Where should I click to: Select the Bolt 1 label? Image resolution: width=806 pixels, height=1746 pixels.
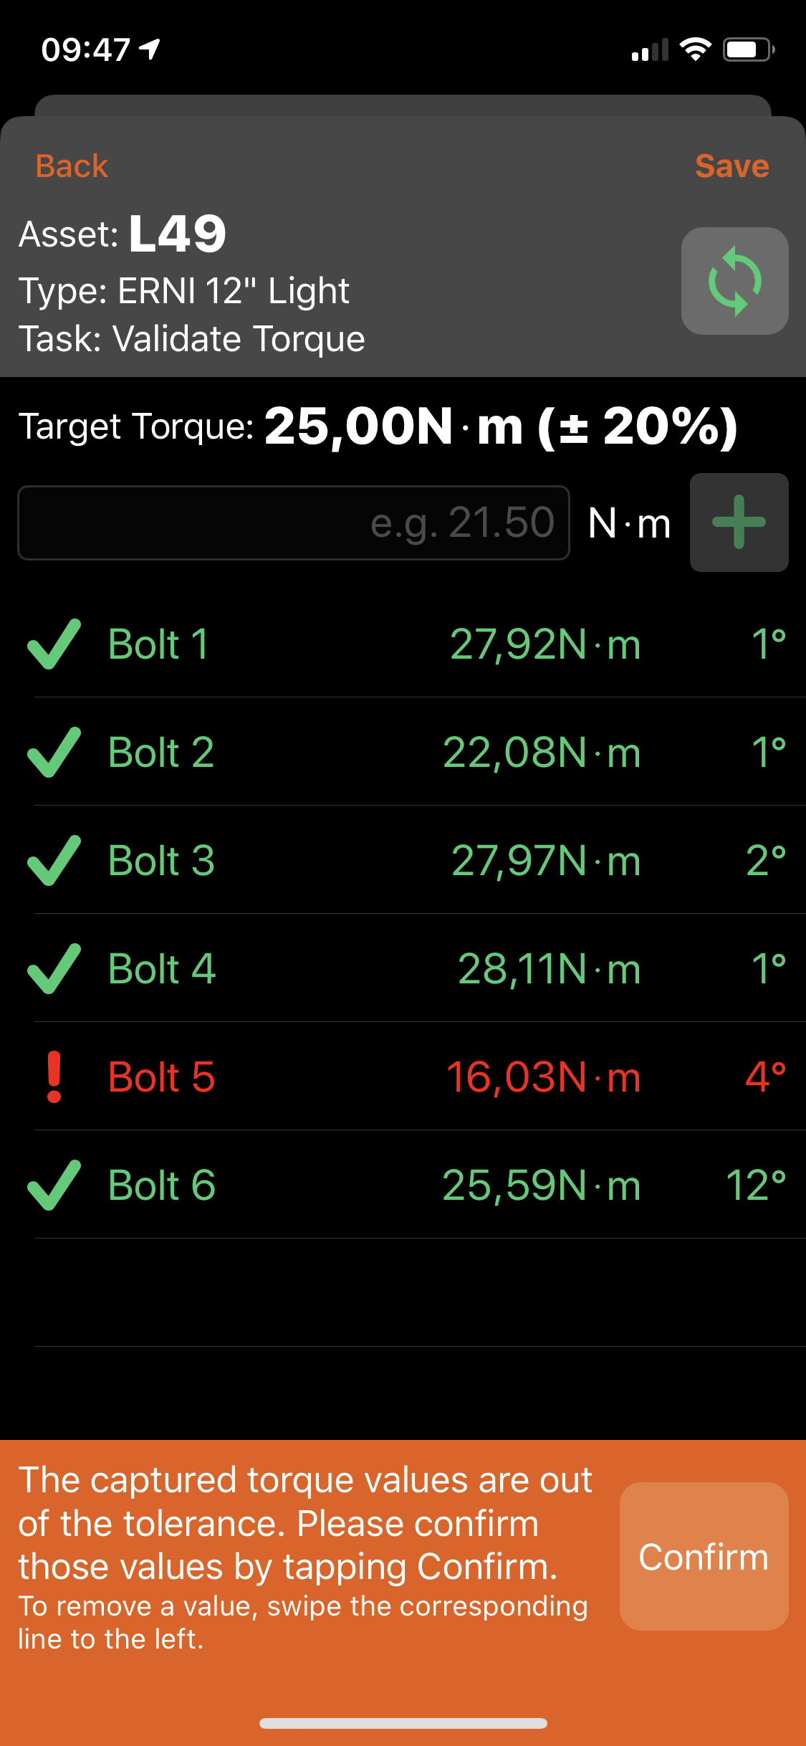(x=158, y=644)
